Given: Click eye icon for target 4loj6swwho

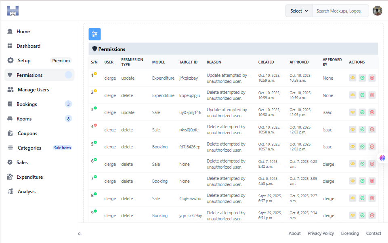Looking at the screenshot, I should coord(352,199).
